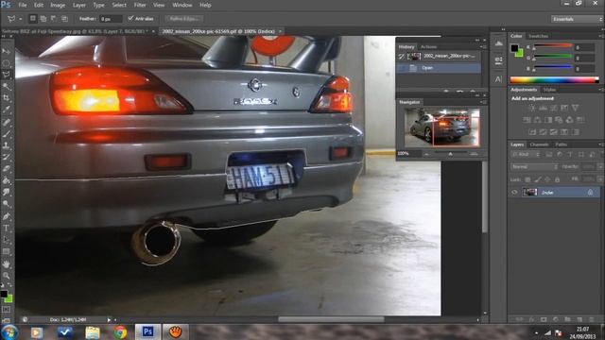605x340 pixels.
Task: Add an Invert adjustment
Action: [x=532, y=132]
